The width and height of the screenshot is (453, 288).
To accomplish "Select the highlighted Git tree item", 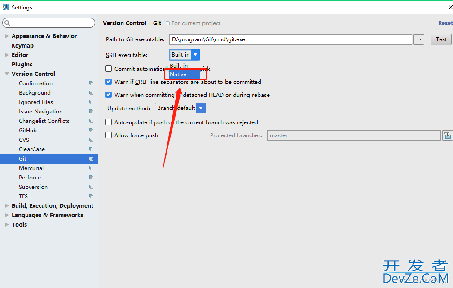I will (x=49, y=159).
